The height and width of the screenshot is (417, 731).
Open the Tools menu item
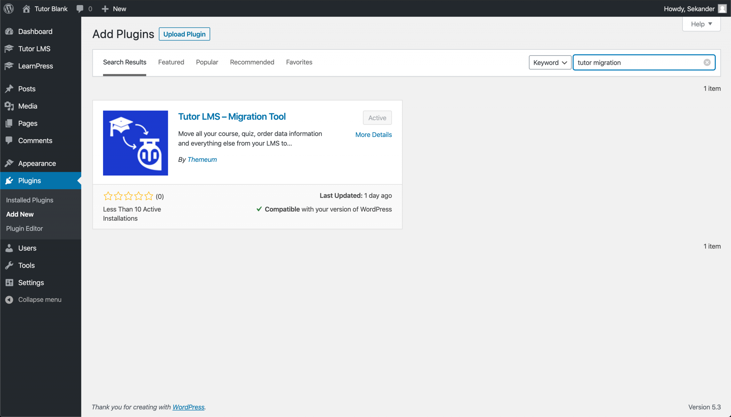[x=26, y=265]
